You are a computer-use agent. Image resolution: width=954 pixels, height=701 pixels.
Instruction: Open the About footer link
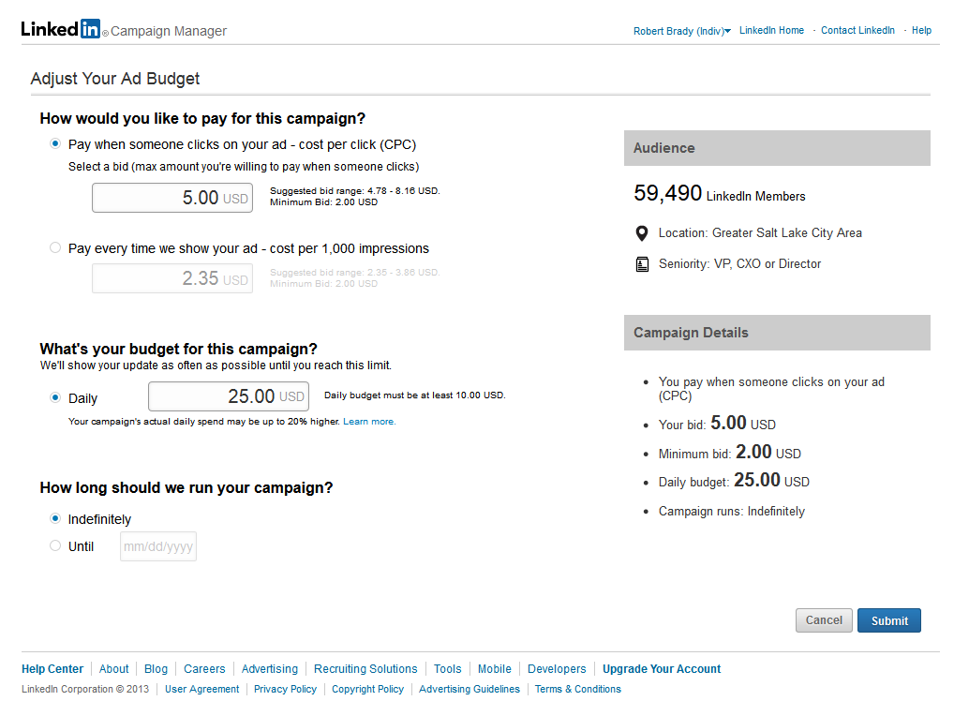tap(113, 669)
